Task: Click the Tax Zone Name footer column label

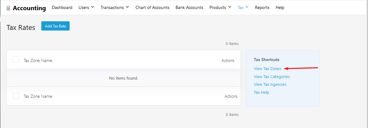Action: [x=38, y=96]
